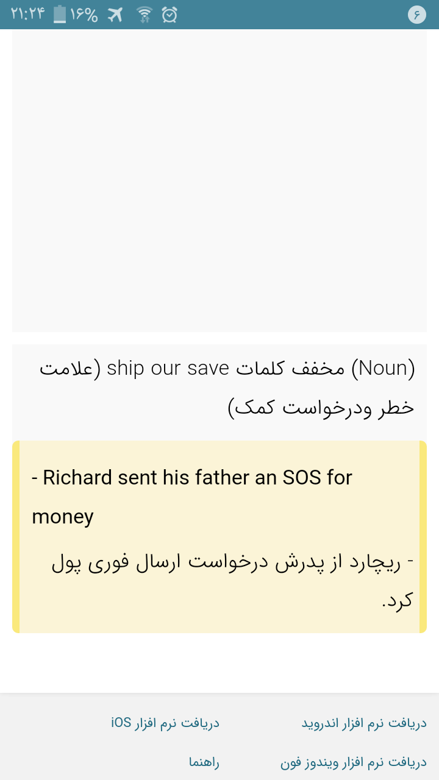Tap the Wi-Fi signal icon
This screenshot has width=439, height=780.
click(144, 15)
